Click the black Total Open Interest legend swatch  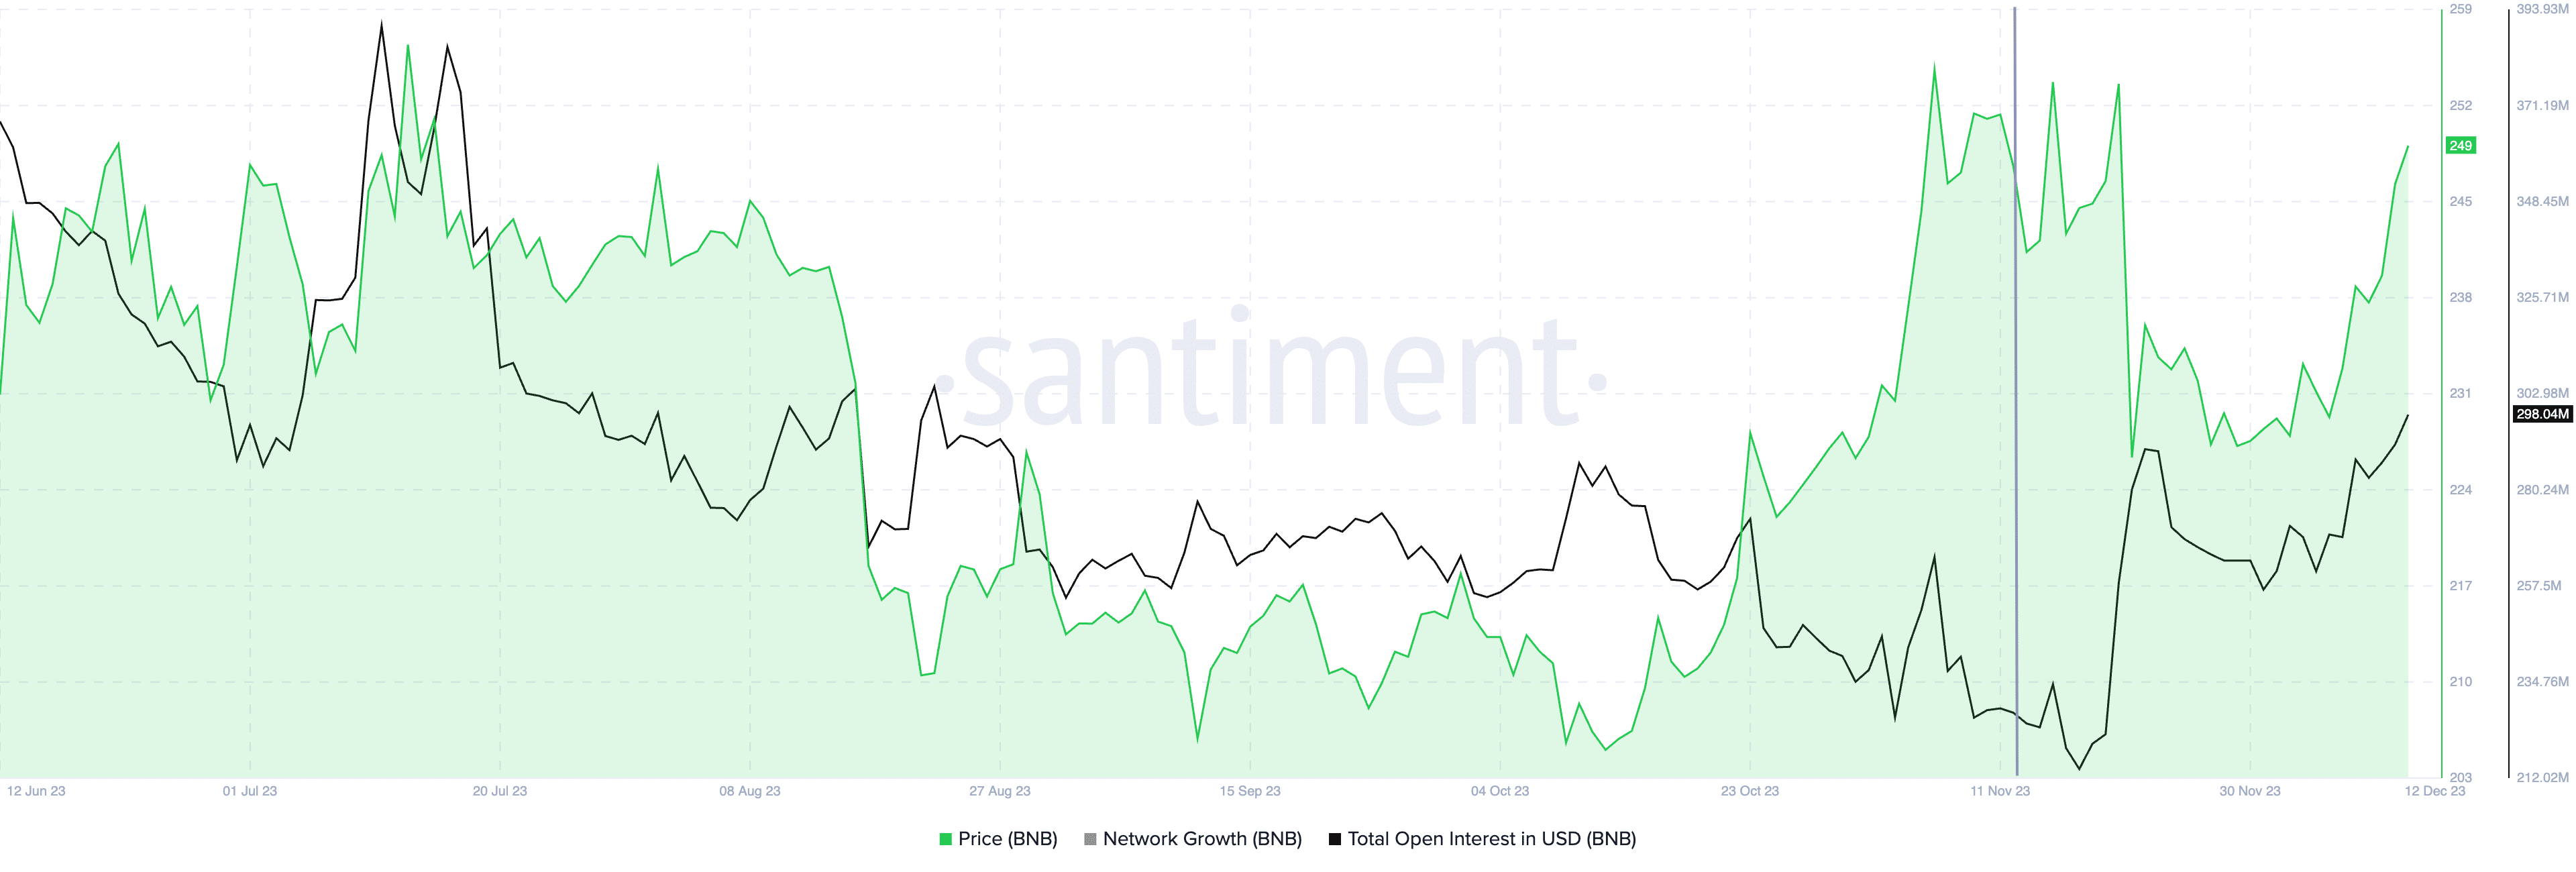pos(1334,839)
